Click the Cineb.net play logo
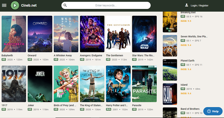The height and width of the screenshot is (118, 224). [x=15, y=5]
